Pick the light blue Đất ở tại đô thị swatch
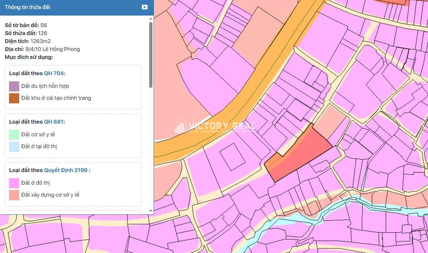This screenshot has height=253, width=428. click(14, 146)
